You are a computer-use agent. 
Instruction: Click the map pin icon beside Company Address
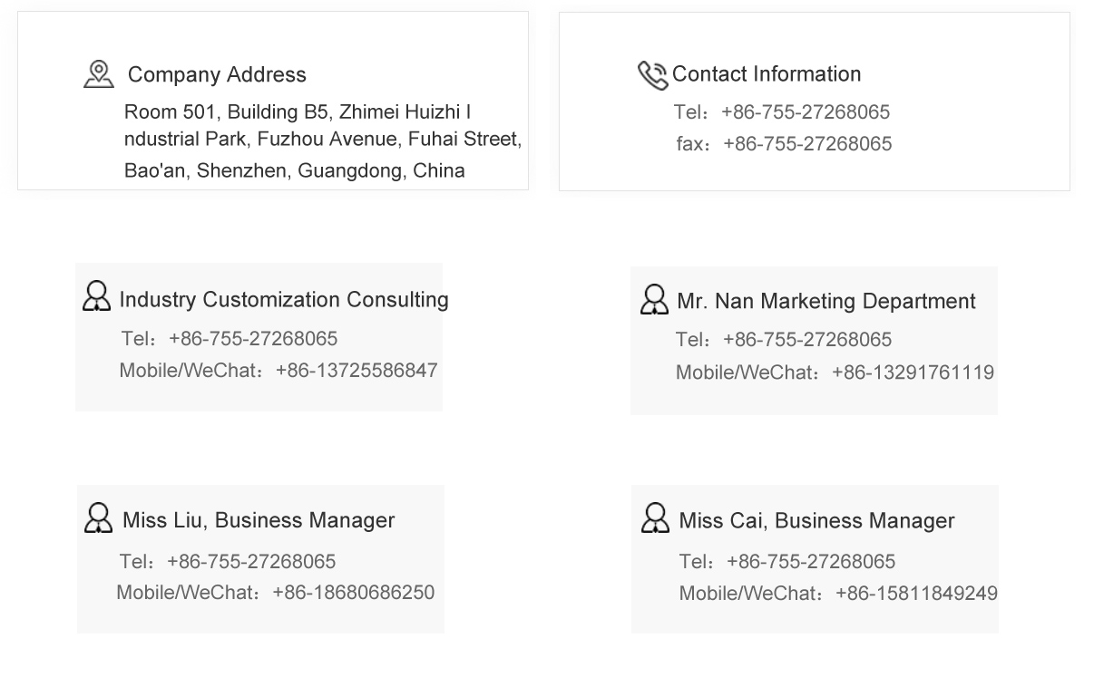[99, 74]
